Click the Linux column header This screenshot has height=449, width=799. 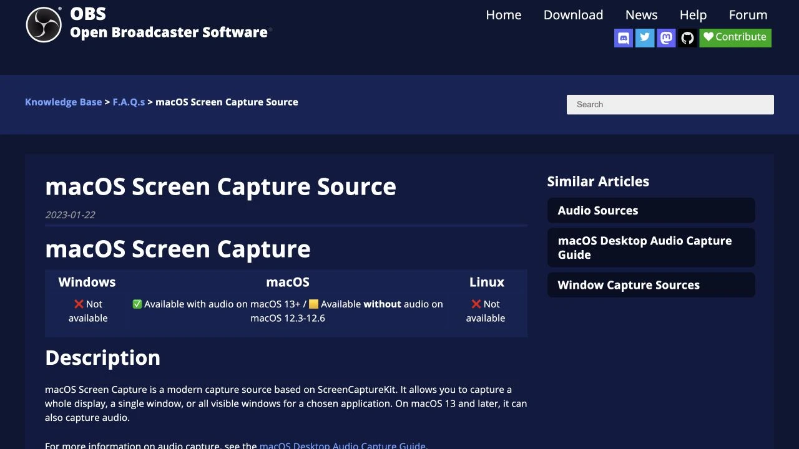pyautogui.click(x=487, y=282)
